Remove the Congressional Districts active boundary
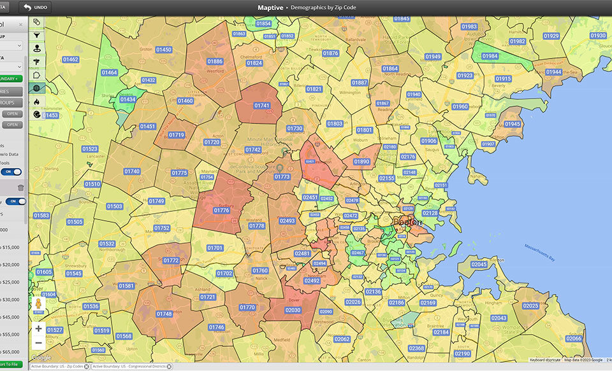The height and width of the screenshot is (371, 612). pos(170,367)
